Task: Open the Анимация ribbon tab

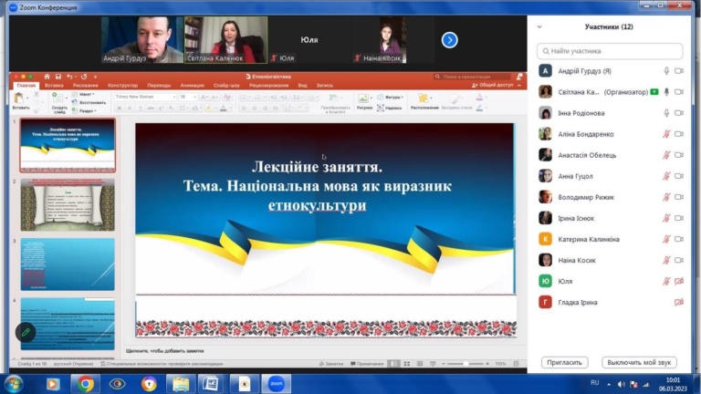Action: click(x=193, y=85)
